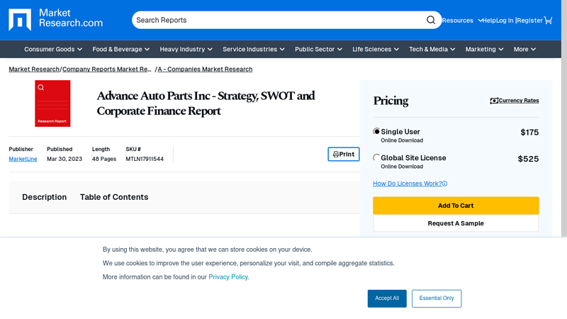Screen dimensions: 567x319
Task: Expand the Life Sciences menu
Action: 376,49
